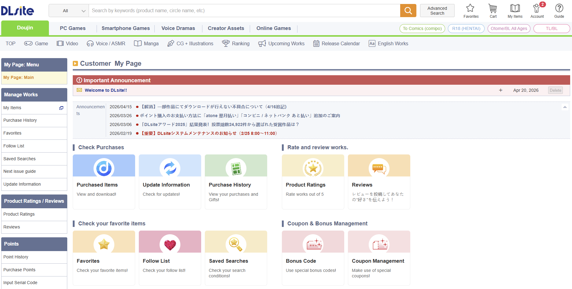Open 2026/04/15 download issue announcement
This screenshot has height=289, width=572.
(214, 107)
